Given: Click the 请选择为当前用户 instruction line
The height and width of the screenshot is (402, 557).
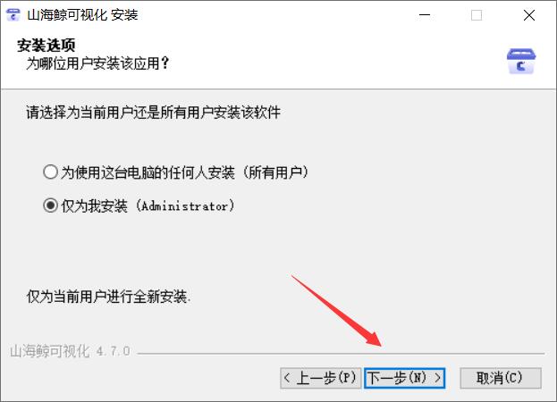Looking at the screenshot, I should click(153, 113).
